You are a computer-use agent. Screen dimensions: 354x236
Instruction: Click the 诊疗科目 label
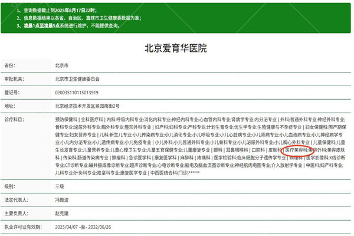14,119
